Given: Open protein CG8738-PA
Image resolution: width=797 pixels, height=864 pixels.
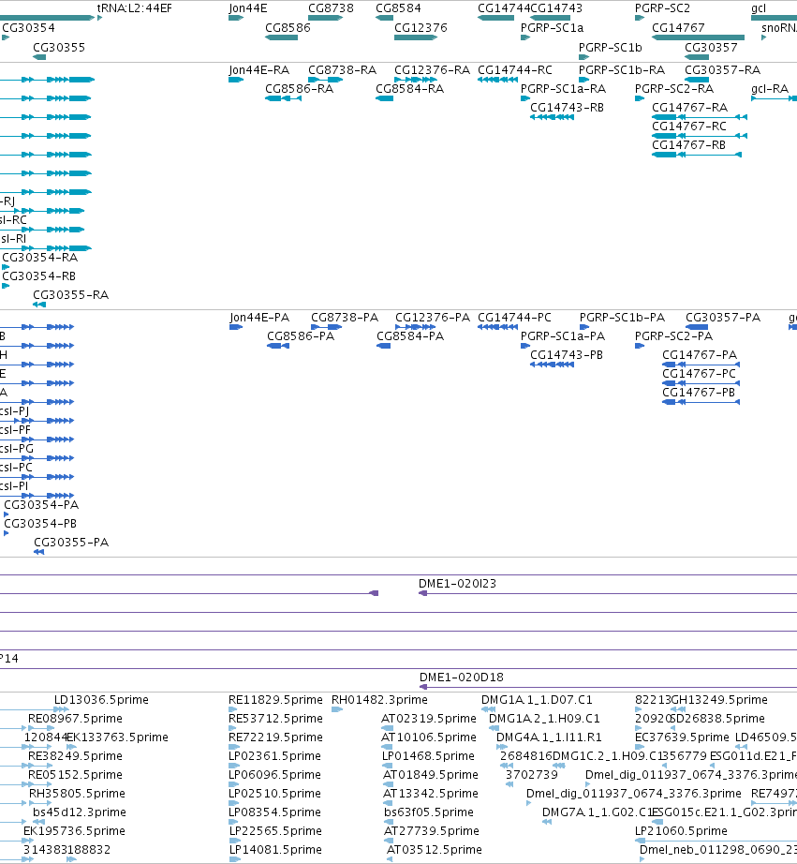Looking at the screenshot, I should pyautogui.click(x=345, y=318).
